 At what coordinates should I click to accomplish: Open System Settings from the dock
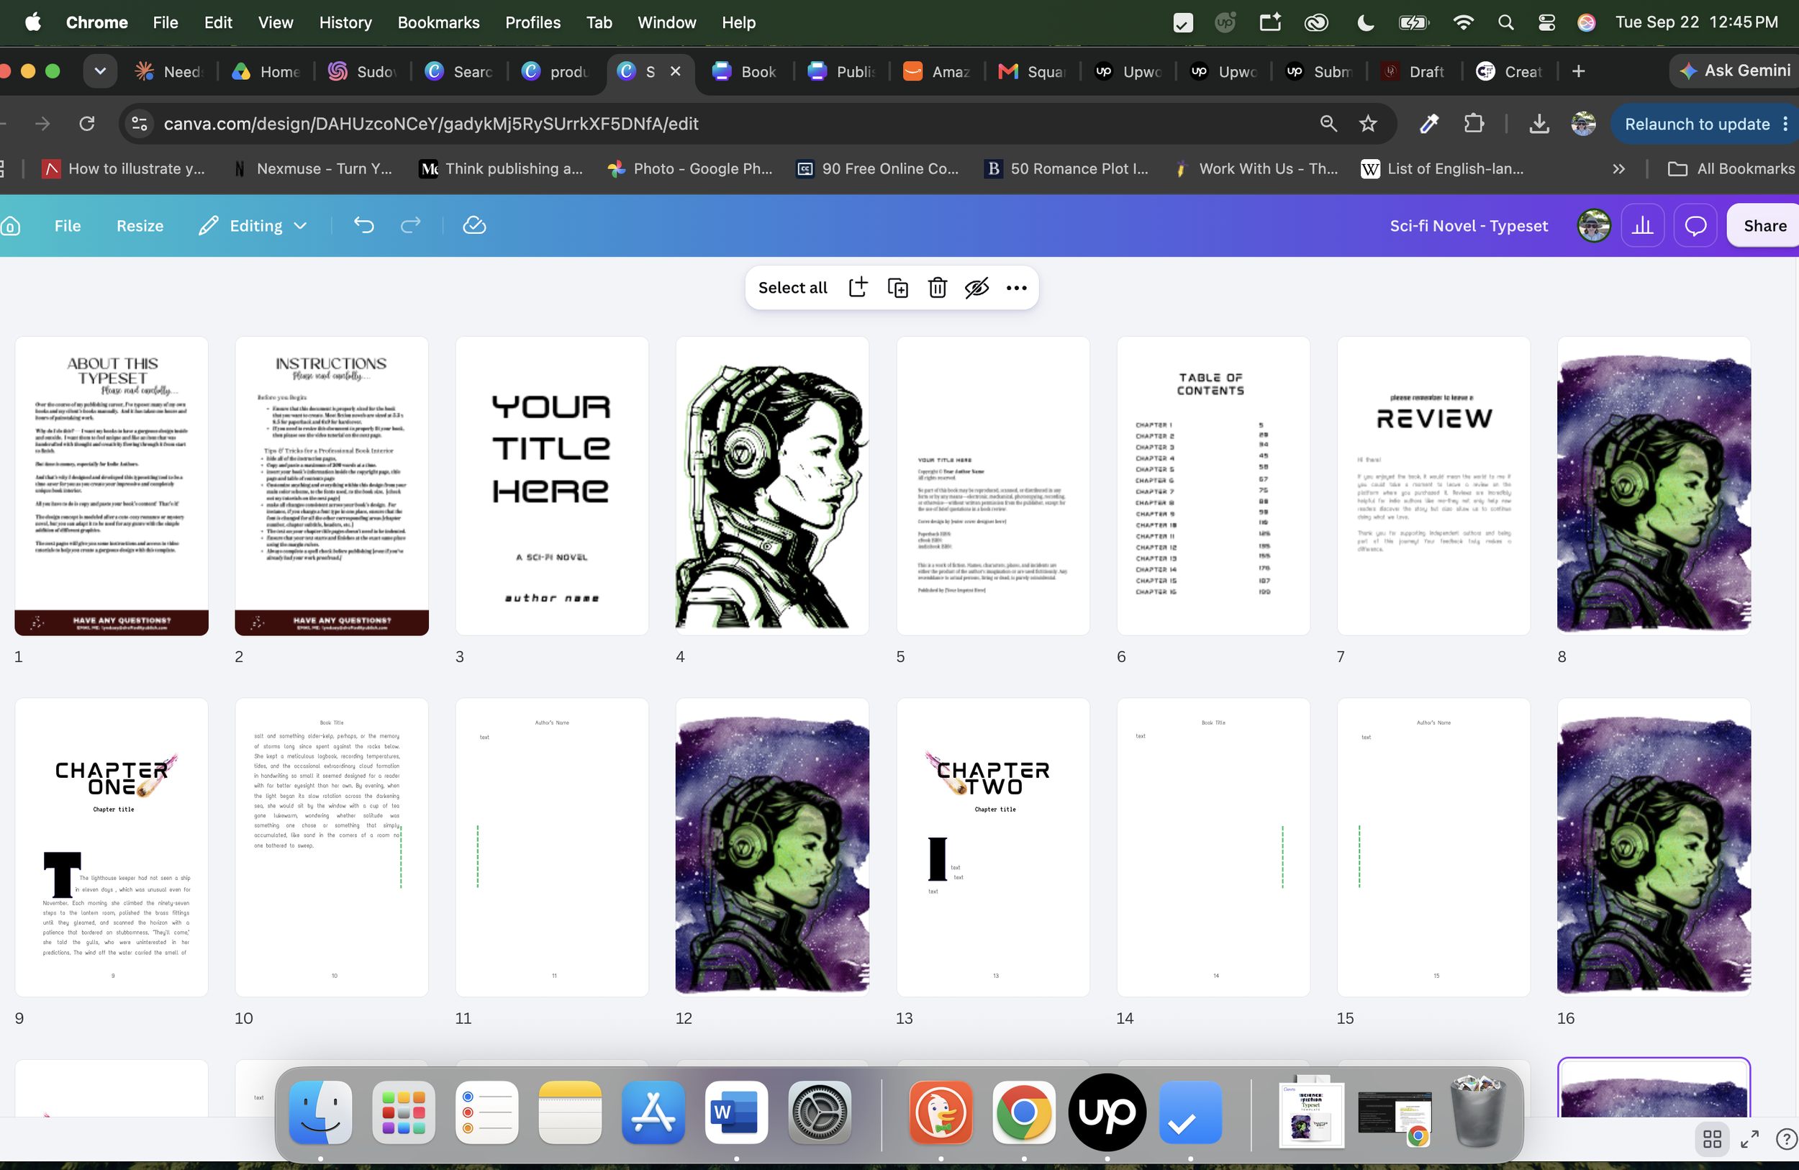[820, 1112]
